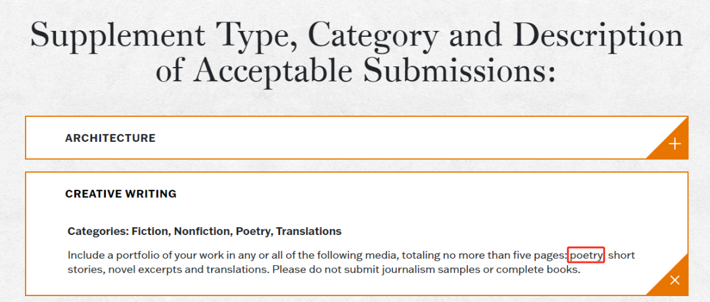Click "Translations" in the bold Categories line

[x=308, y=231]
